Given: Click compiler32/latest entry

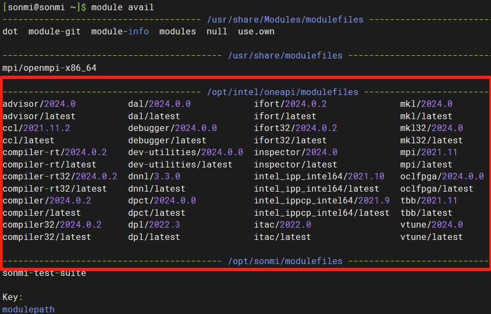Looking at the screenshot, I should pyautogui.click(x=47, y=237).
